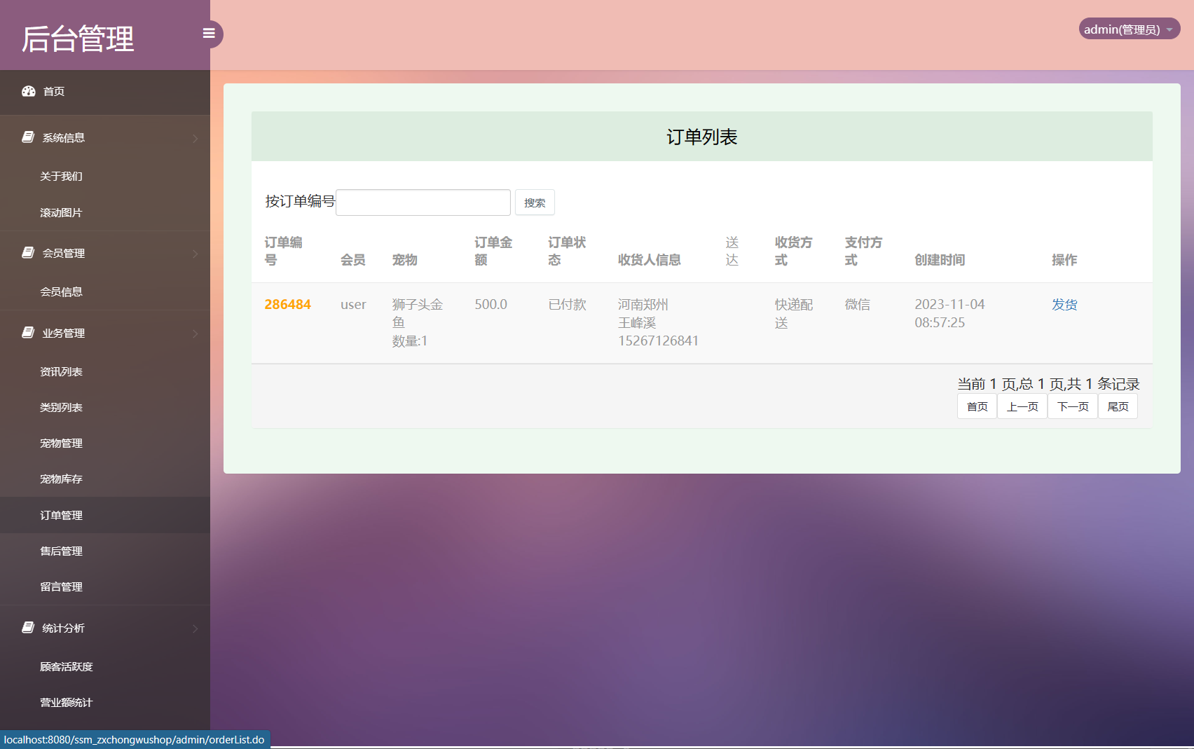Select 留言管理 in the sidebar

[60, 586]
